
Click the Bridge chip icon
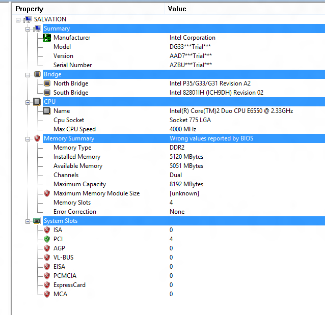pos(37,74)
